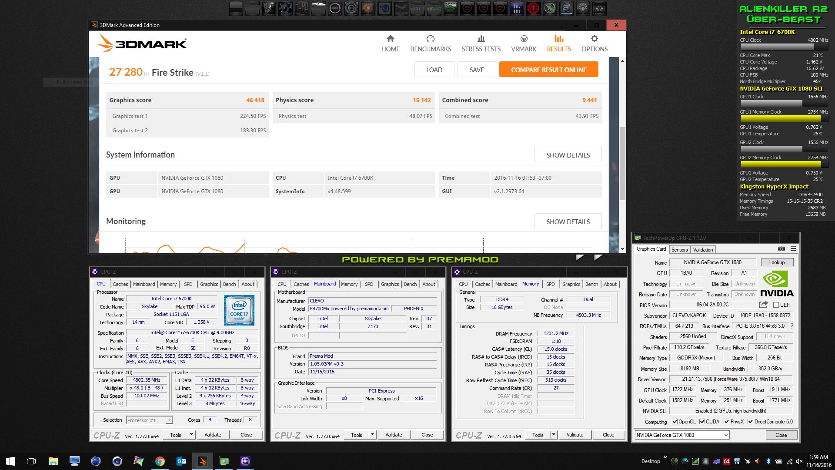Viewport: 835px width, 470px height.
Task: Launch Google Chrome from the taskbar
Action: [160, 461]
